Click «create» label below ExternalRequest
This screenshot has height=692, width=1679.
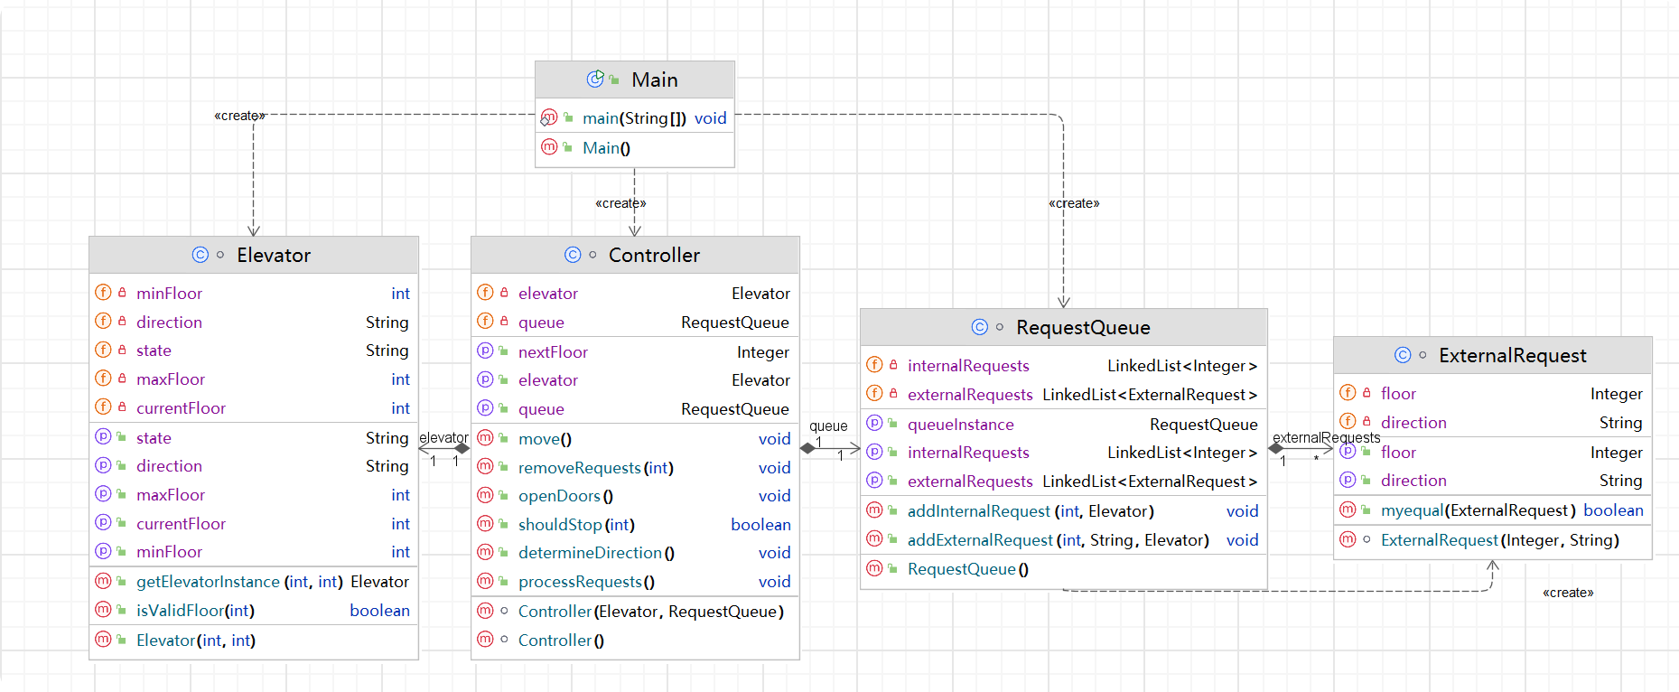1568,593
